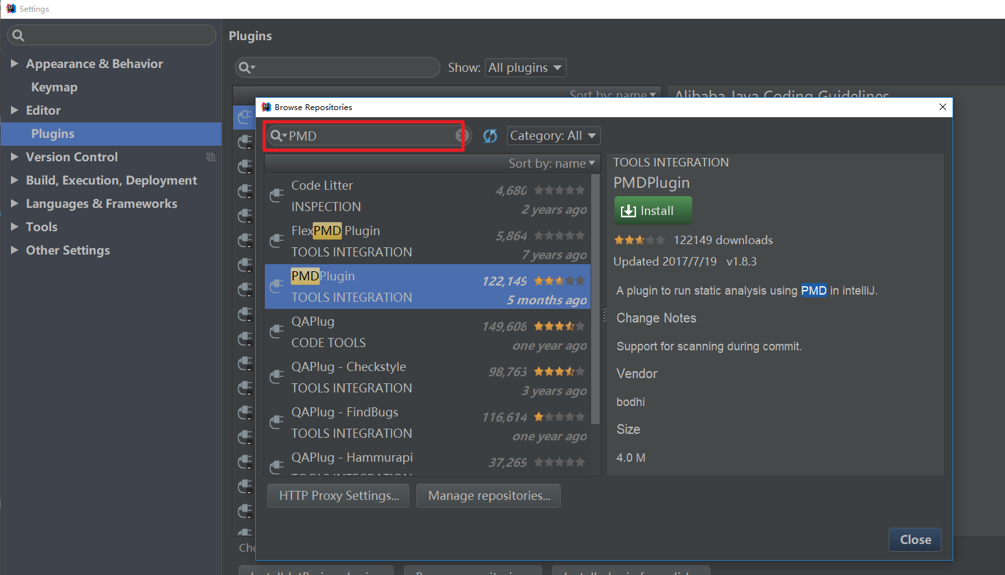Install the PMDPlugin
1005x575 pixels.
[653, 210]
